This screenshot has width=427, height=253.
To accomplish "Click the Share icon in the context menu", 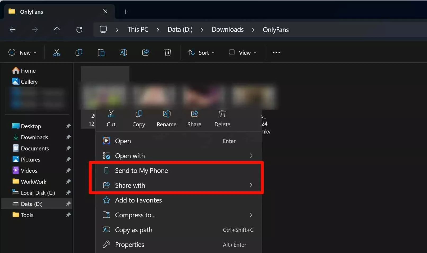I will (194, 114).
